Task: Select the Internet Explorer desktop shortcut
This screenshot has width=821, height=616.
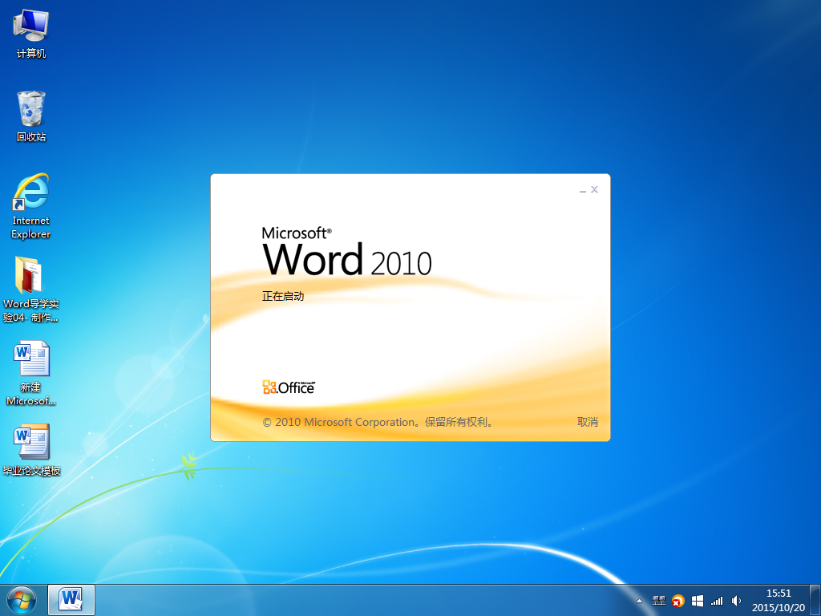Action: (31, 206)
